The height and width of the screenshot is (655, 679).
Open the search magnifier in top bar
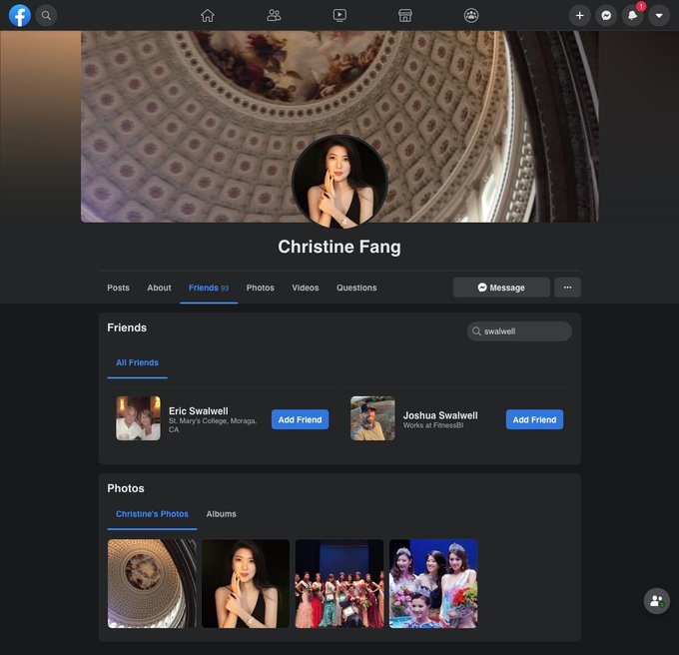pos(46,15)
